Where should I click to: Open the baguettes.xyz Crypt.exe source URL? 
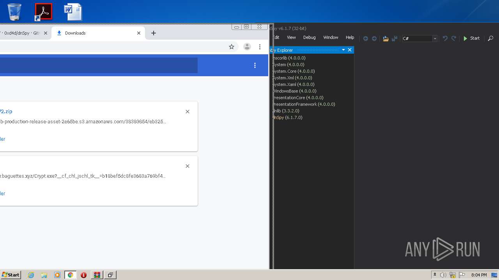click(x=83, y=176)
